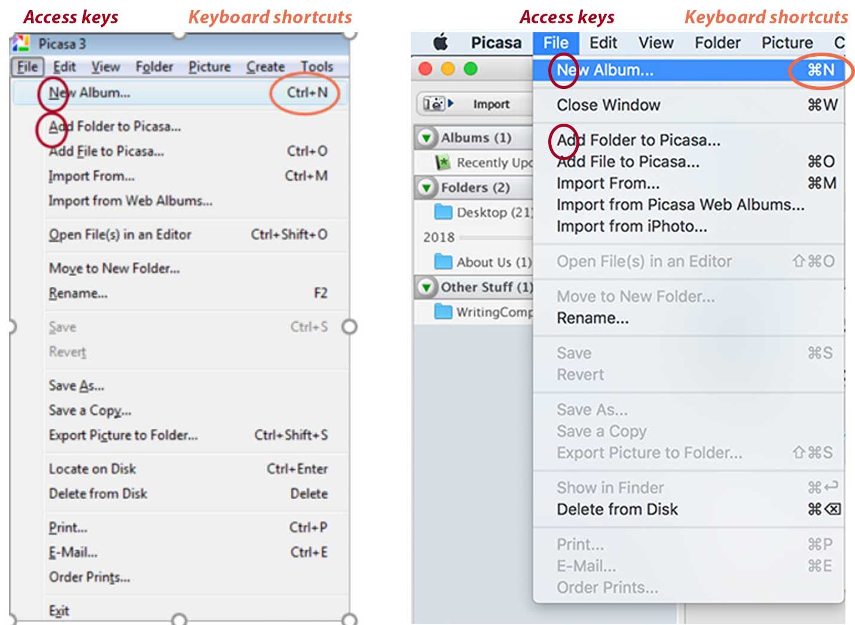855x625 pixels.
Task: Open Picture in the Mac menu bar
Action: click(787, 42)
